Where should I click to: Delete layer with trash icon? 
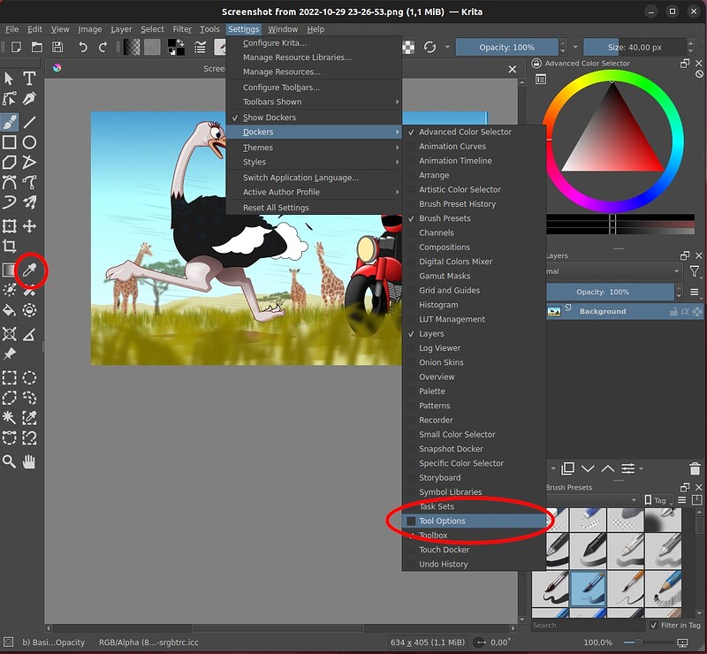tap(695, 468)
